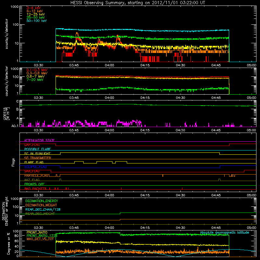
Task: Select the ATTENUATOR_STATE flag label
Action: tap(39, 140)
